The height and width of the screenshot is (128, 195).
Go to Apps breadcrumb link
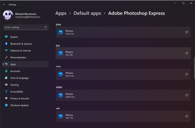[61, 13]
